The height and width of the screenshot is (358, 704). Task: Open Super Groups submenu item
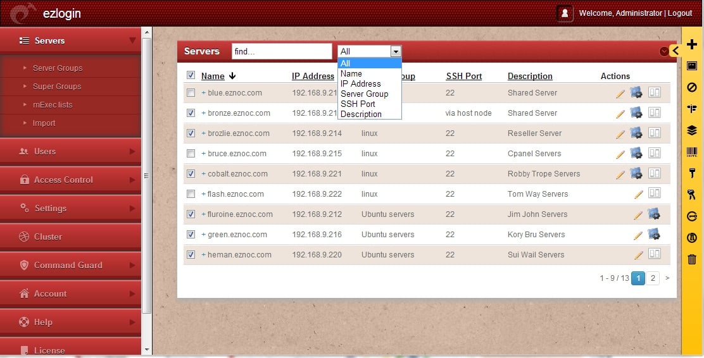pyautogui.click(x=57, y=87)
